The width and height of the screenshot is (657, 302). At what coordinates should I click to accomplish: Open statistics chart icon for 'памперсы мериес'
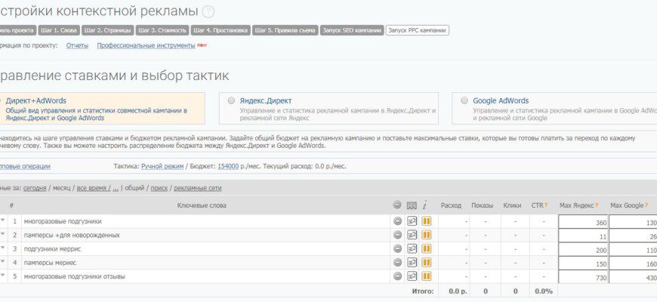pos(412,263)
